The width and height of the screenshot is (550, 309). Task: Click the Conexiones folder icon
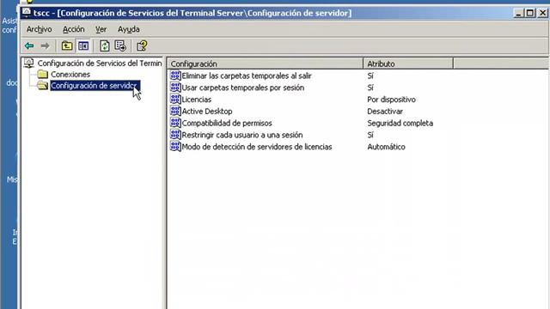[42, 75]
